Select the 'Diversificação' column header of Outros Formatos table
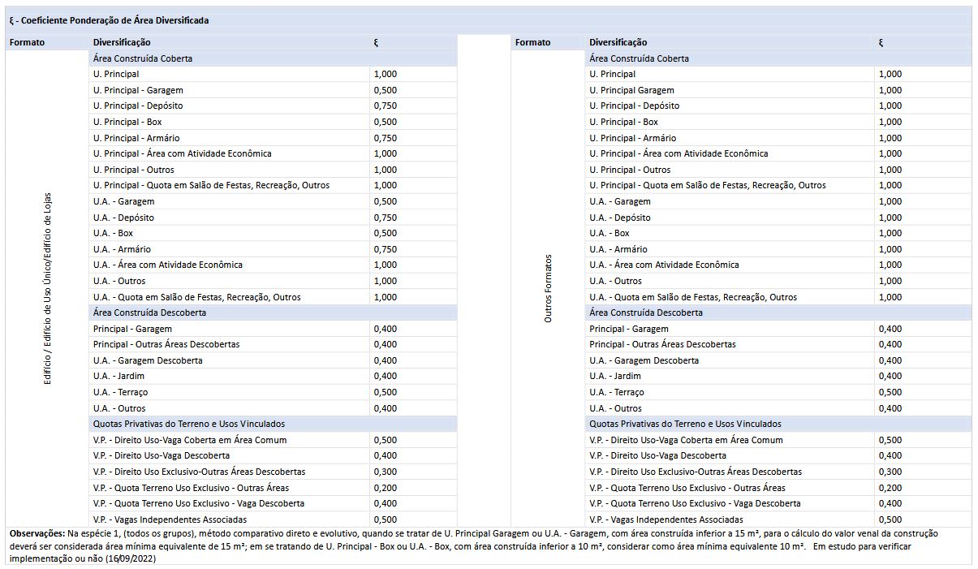 618,42
